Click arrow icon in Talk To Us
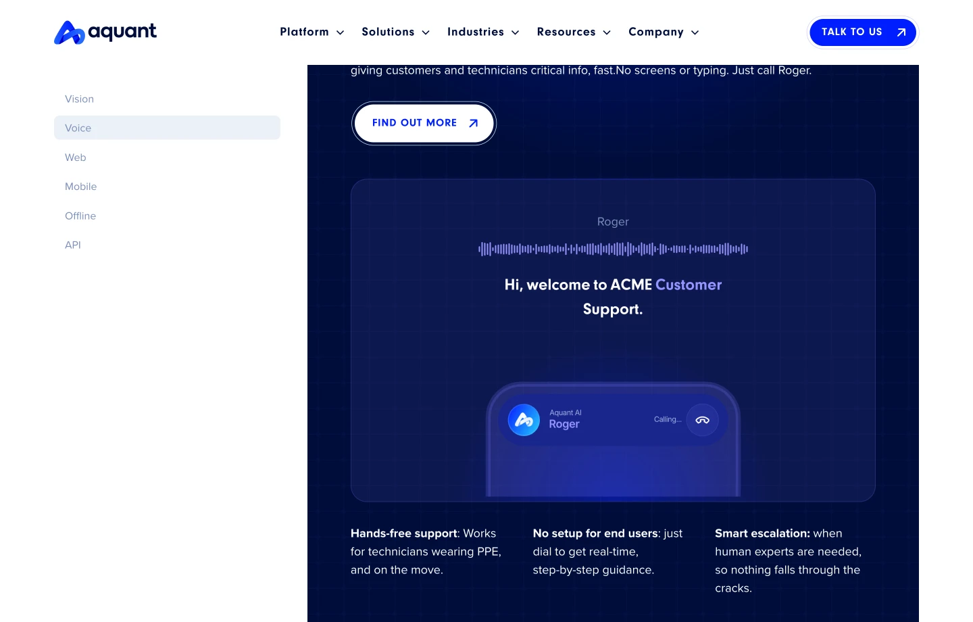This screenshot has height=622, width=973. (x=901, y=32)
